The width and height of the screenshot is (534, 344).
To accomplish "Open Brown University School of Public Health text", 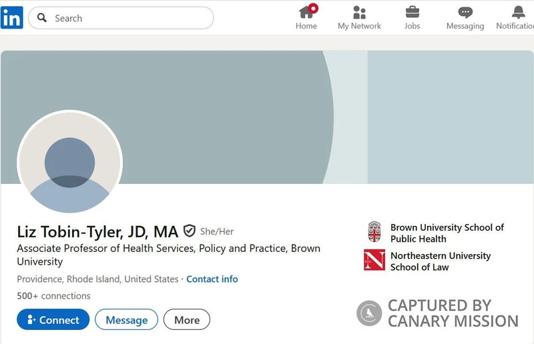I will [x=447, y=233].
